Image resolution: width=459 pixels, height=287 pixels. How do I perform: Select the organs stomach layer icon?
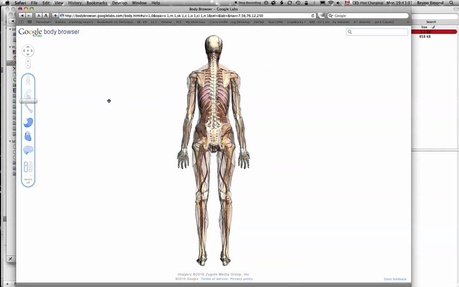coord(28,122)
